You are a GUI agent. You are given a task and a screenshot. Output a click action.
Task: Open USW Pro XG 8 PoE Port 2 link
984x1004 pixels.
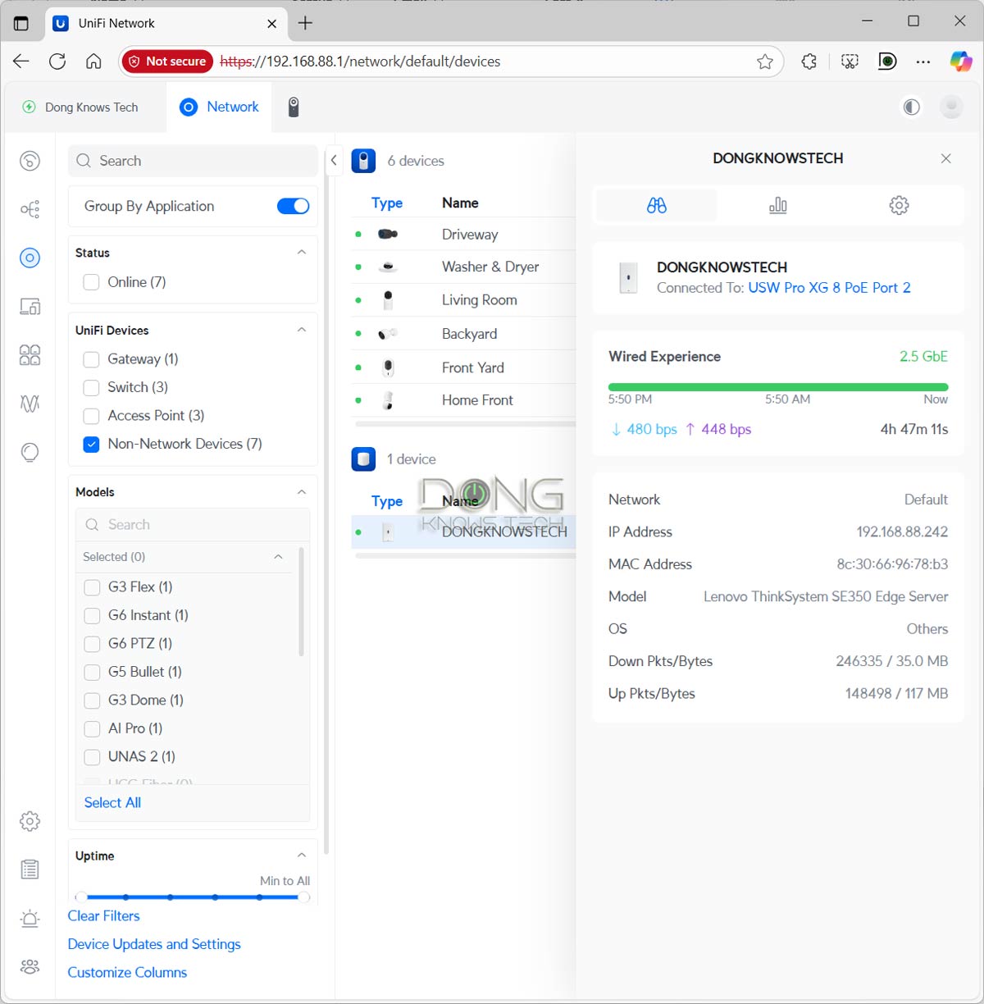coord(829,288)
